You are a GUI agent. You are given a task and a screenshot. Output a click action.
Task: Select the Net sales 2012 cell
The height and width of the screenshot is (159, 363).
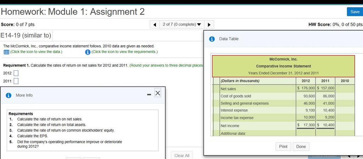point(306,88)
